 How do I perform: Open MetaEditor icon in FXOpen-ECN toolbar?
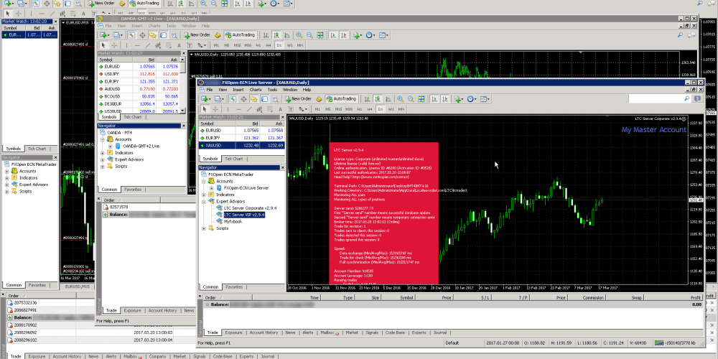319,99
